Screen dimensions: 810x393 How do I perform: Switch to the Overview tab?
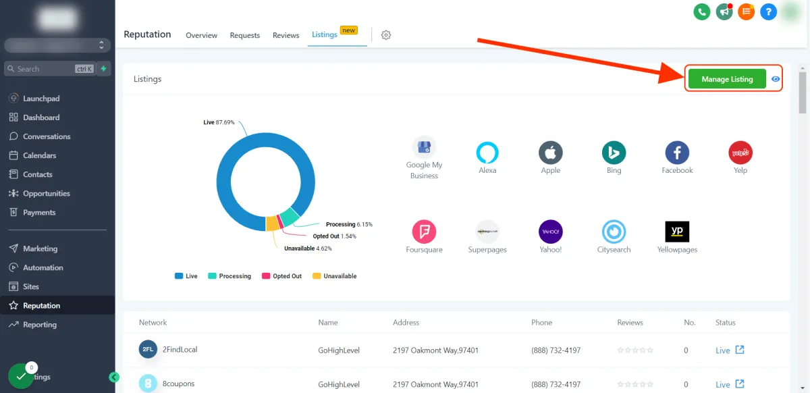point(201,35)
